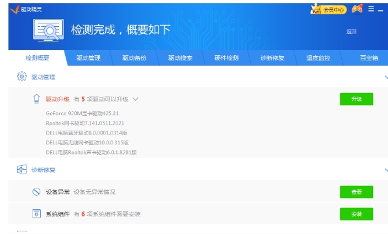Click the gear icon beside 驱动管理
The width and height of the screenshot is (388, 234).
22,77
